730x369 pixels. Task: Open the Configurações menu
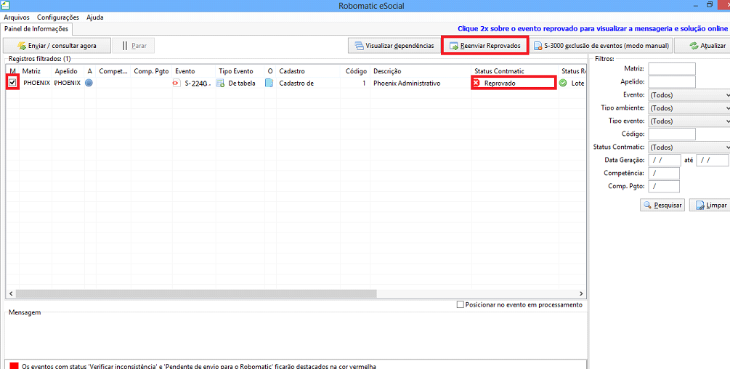coord(58,17)
